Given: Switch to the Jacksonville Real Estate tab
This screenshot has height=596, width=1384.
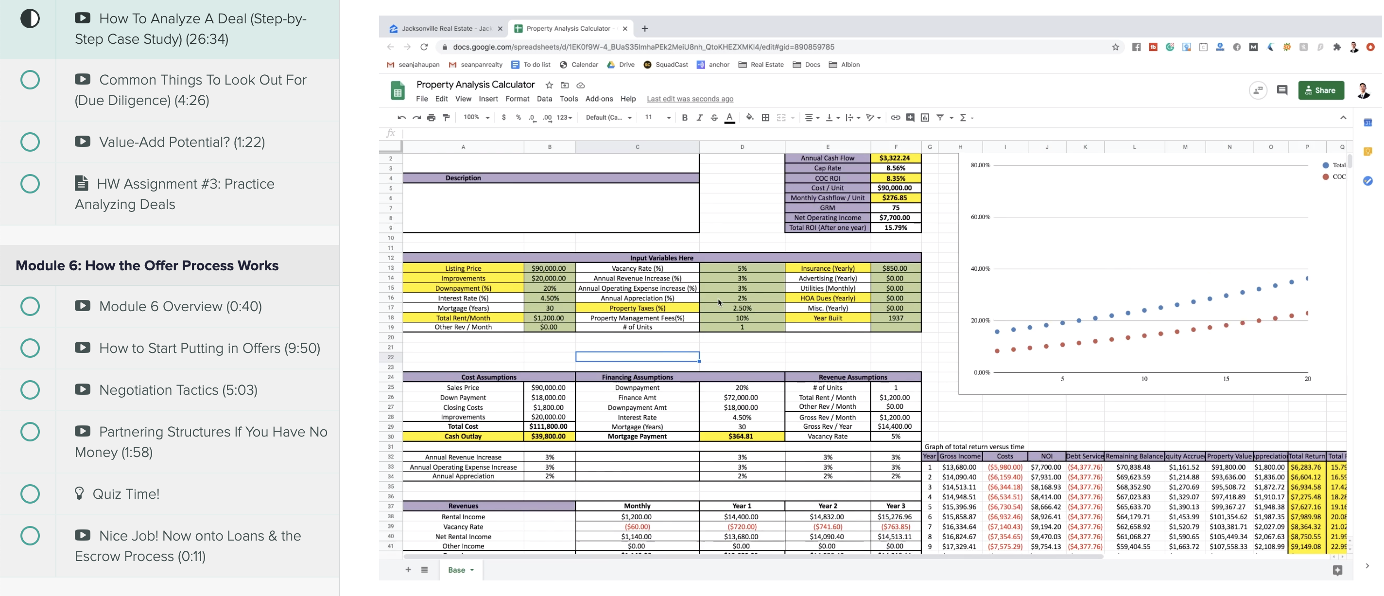Looking at the screenshot, I should point(446,29).
